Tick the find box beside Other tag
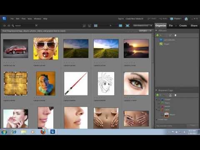 click(x=158, y=110)
